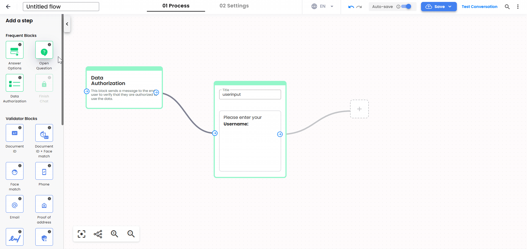
Task: Click the Untitled flow name field
Action: [x=61, y=7]
